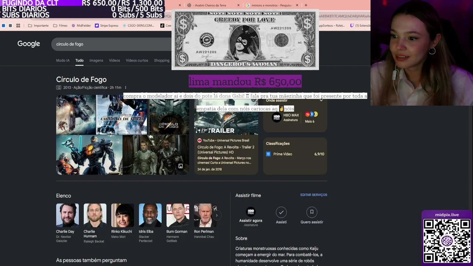Viewport: 473px width, 266px height.
Task: Open the Modo IA search tab
Action: [63, 61]
